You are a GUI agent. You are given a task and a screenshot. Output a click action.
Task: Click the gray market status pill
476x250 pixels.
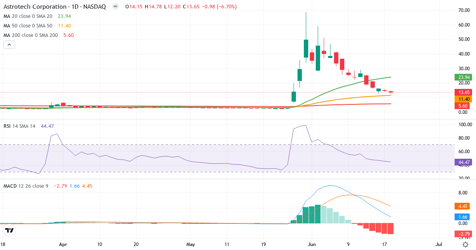coord(115,7)
